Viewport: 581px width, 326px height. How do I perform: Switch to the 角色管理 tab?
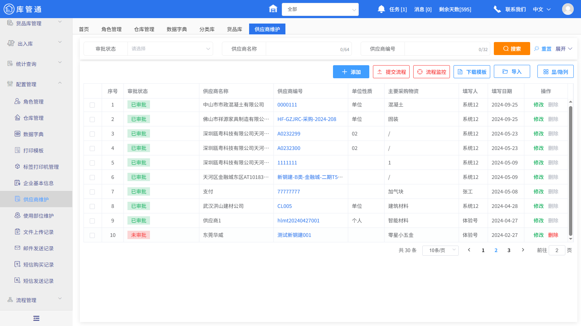[111, 29]
